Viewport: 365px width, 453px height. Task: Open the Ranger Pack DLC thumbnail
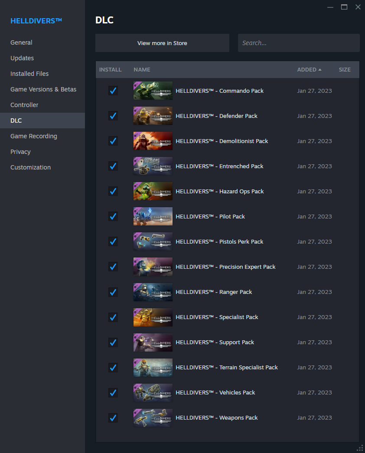point(153,292)
